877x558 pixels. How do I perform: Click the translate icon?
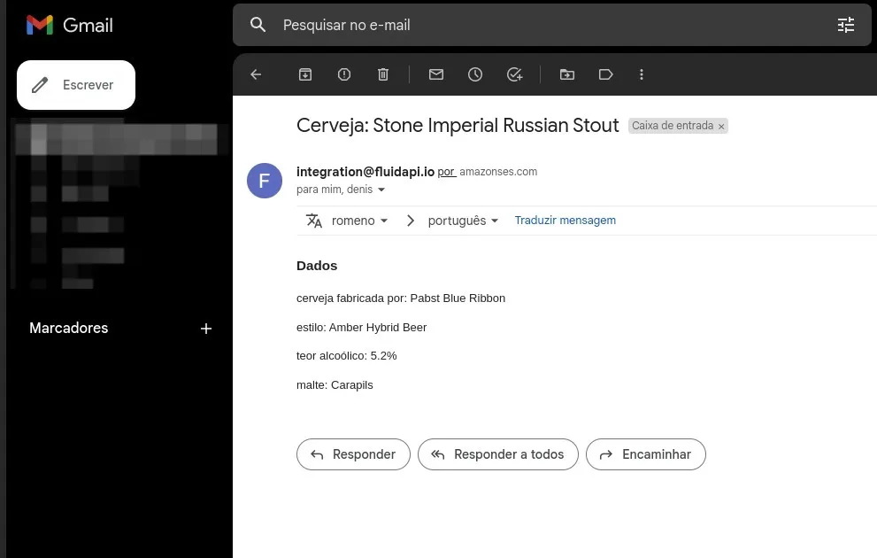314,221
